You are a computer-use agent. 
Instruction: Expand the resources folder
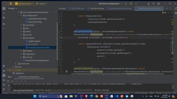(16, 64)
